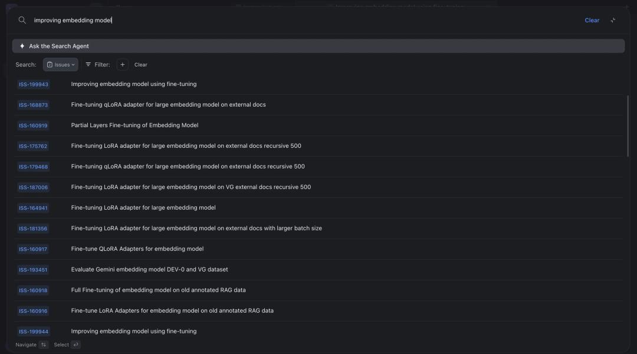Image resolution: width=637 pixels, height=354 pixels.
Task: Click the filter funnel icon
Action: (88, 64)
